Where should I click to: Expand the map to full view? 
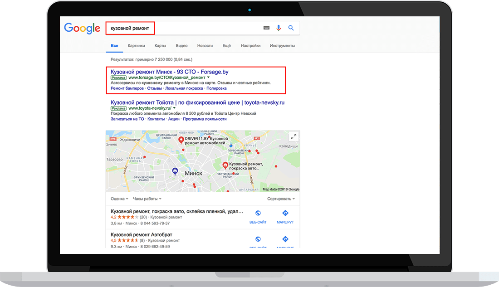click(294, 136)
